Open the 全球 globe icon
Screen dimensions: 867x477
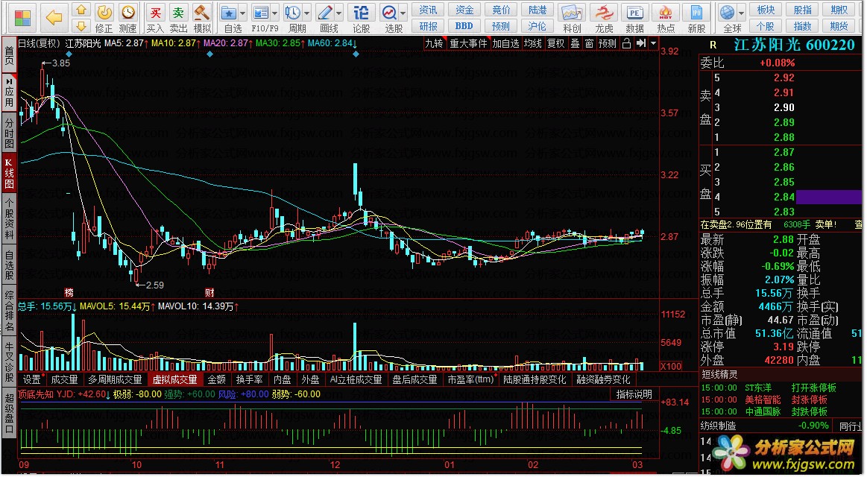728,12
